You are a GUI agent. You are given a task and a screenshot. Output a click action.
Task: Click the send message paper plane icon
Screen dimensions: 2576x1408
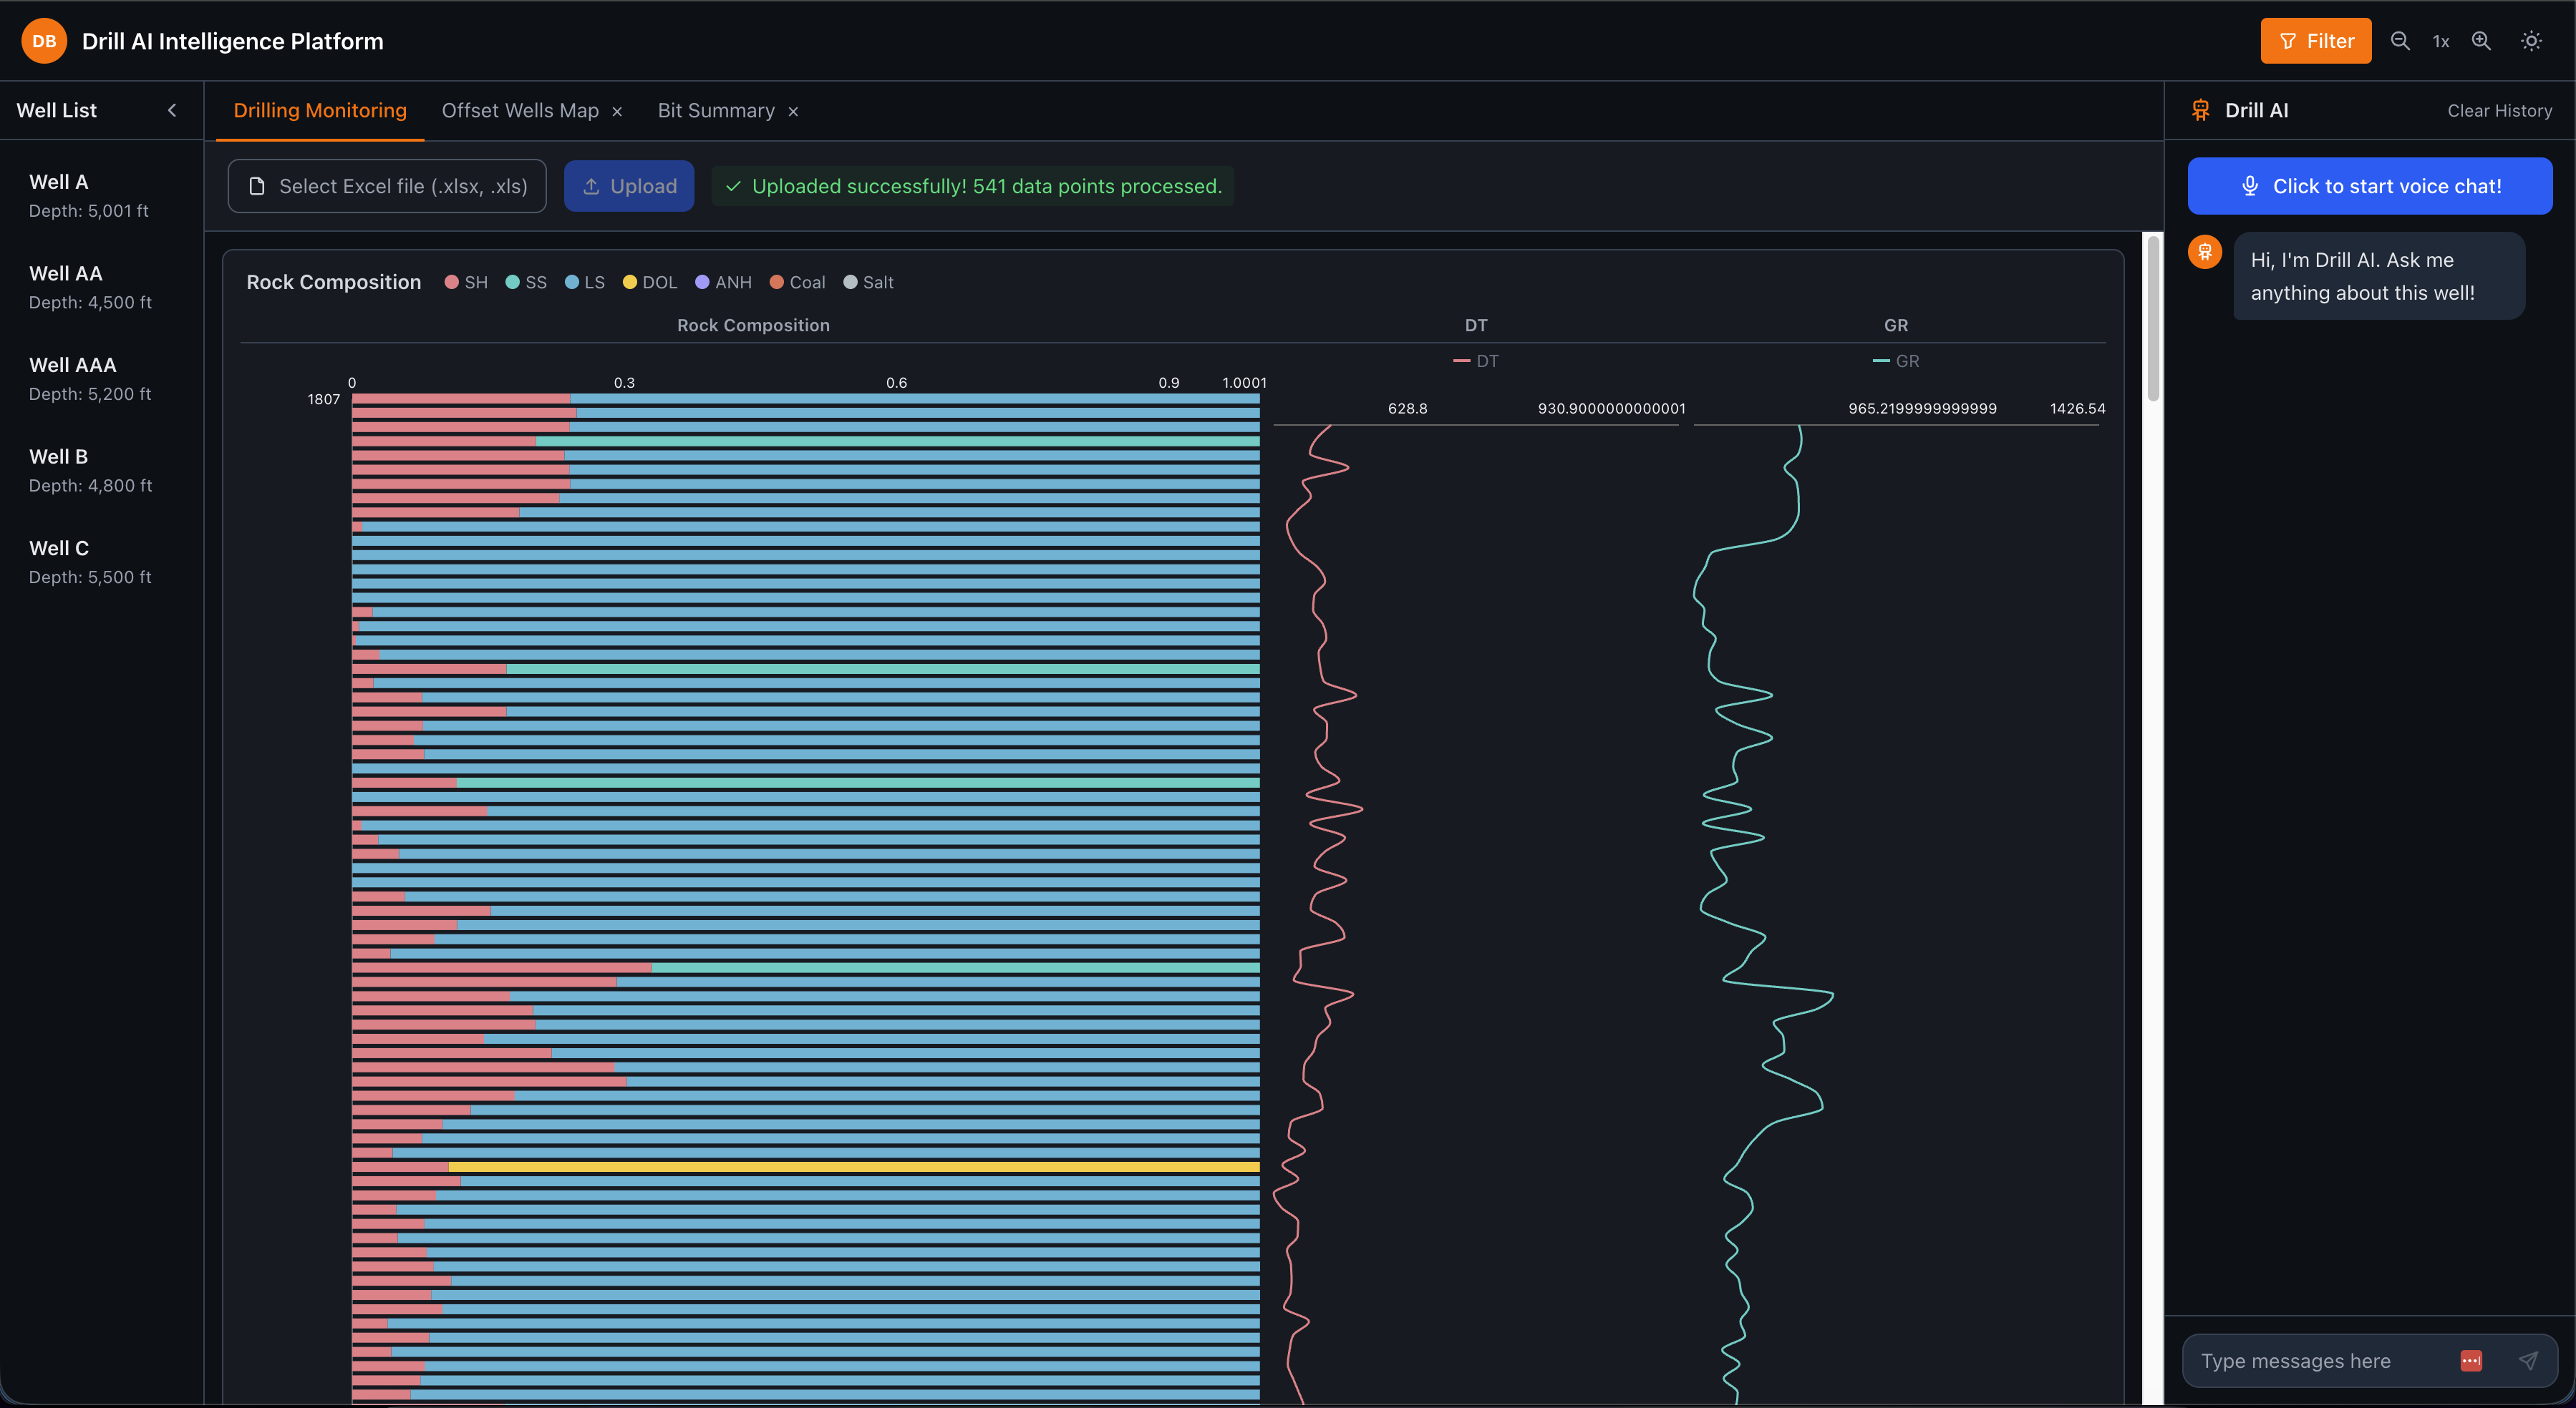click(x=2527, y=1360)
